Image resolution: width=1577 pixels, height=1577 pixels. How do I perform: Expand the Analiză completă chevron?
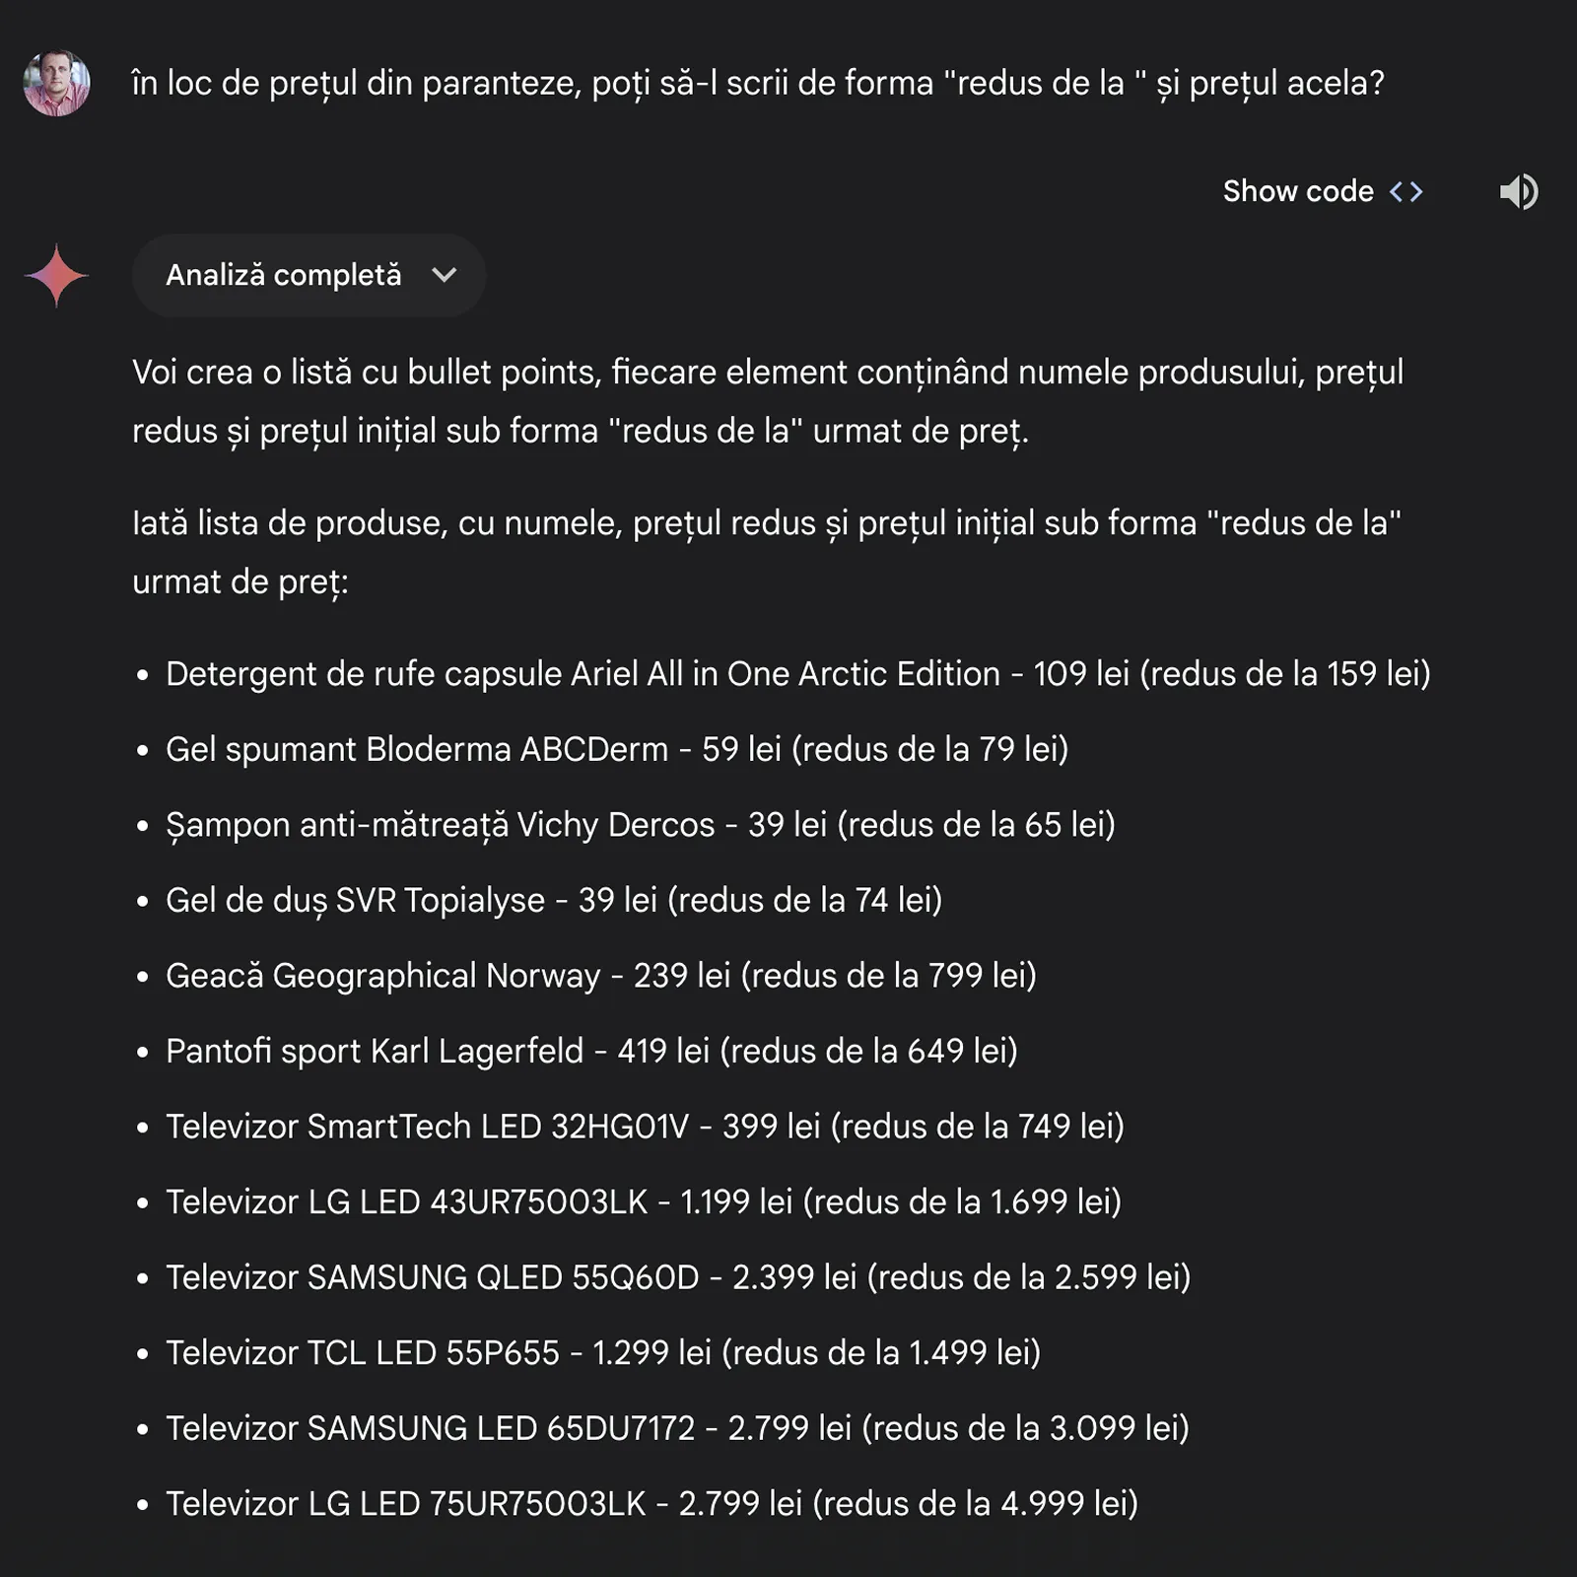[x=445, y=275]
